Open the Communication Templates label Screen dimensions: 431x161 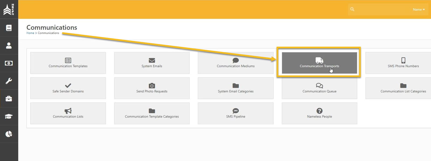pos(68,66)
